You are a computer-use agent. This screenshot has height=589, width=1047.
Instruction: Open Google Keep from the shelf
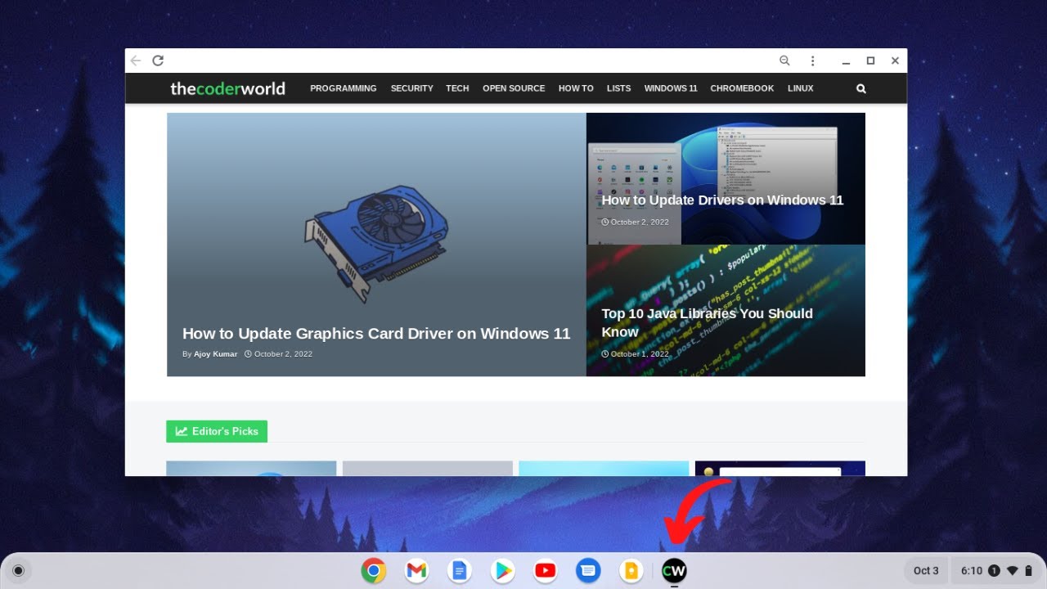tap(631, 570)
